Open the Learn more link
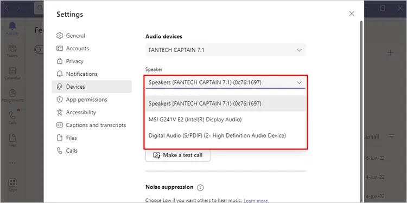The image size is (407, 203). pyautogui.click(x=256, y=200)
